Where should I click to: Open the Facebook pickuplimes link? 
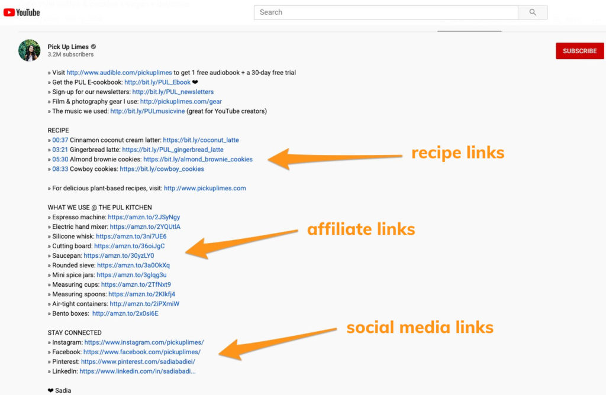142,352
